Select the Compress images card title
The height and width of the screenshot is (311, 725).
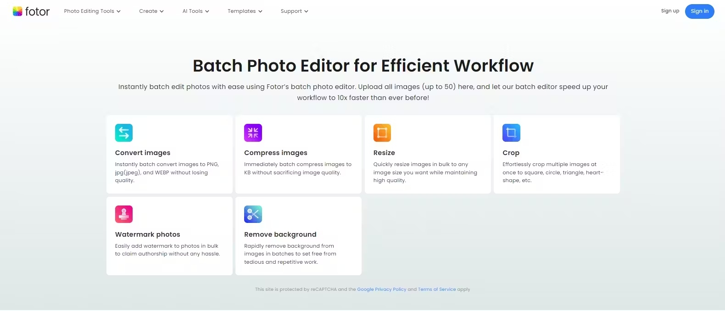276,153
